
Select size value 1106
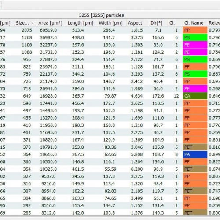(x=27, y=45)
